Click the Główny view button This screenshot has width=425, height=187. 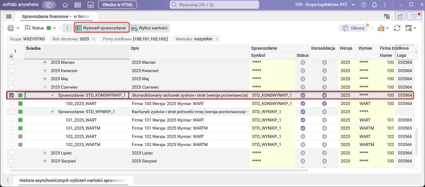coord(354,28)
